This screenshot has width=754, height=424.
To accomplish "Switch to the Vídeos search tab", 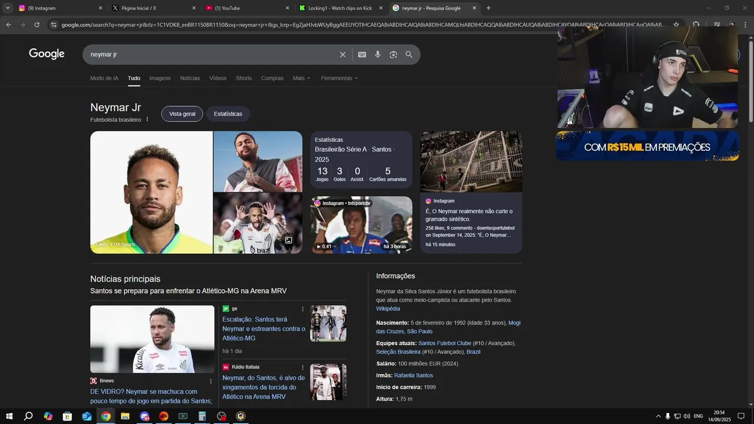I will [x=218, y=78].
